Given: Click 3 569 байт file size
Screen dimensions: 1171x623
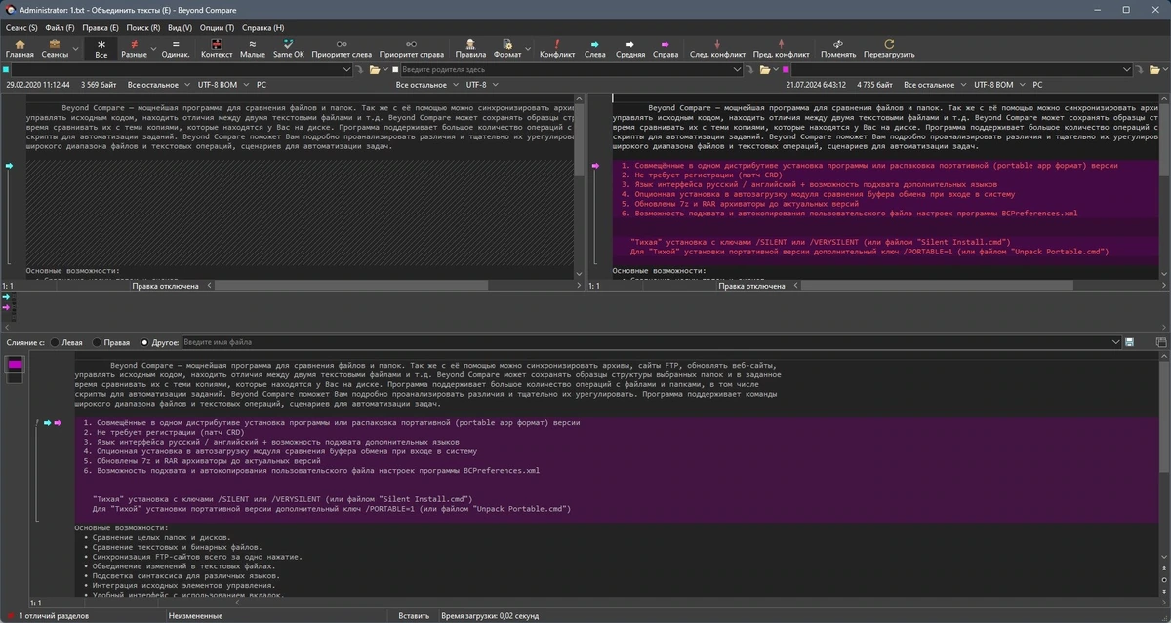Looking at the screenshot, I should click(99, 85).
